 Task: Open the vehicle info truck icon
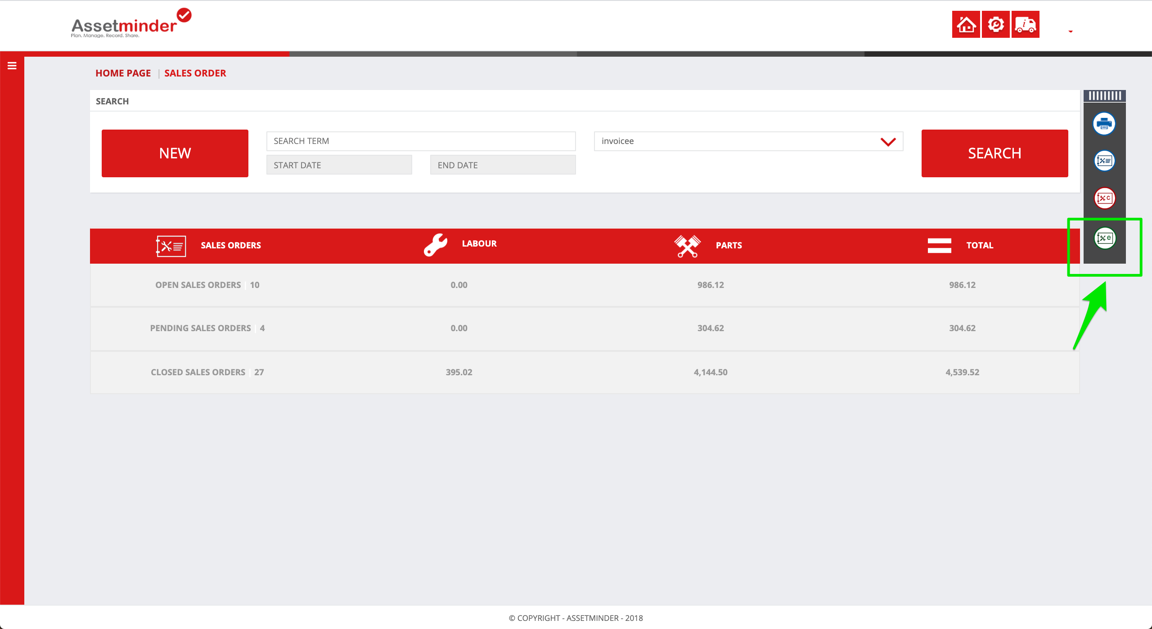tap(1025, 24)
